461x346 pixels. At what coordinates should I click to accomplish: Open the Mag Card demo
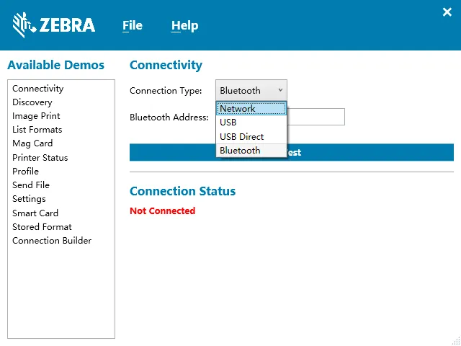32,143
